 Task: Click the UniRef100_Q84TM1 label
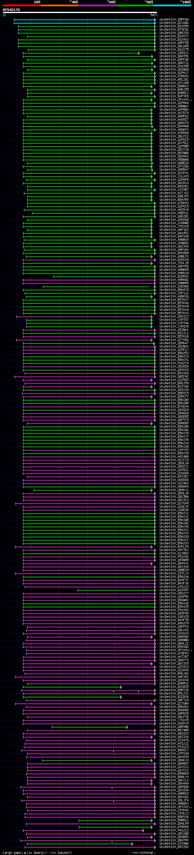pyautogui.click(x=174, y=56)
